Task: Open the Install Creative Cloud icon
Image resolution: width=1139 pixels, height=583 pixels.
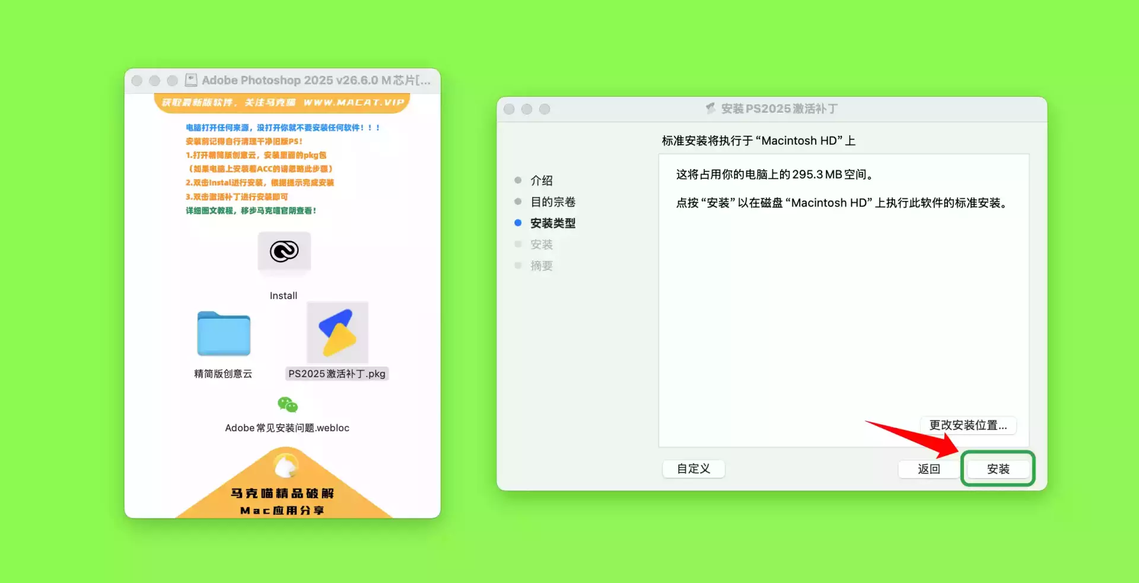Action: (x=284, y=251)
